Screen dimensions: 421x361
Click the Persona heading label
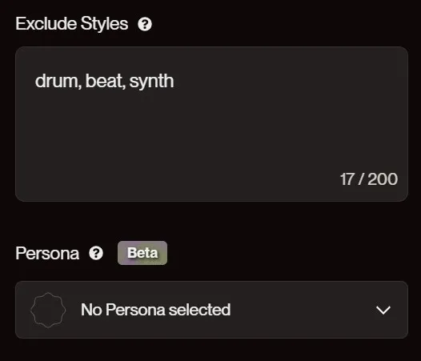47,253
